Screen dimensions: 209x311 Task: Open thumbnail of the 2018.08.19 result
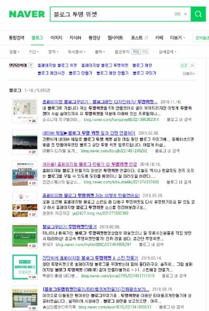[x=25, y=298]
